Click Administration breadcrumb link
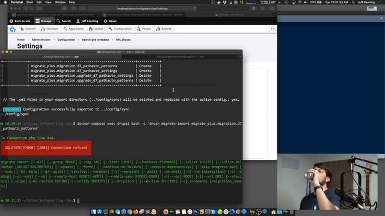This screenshot has height=216, width=385. point(41,40)
